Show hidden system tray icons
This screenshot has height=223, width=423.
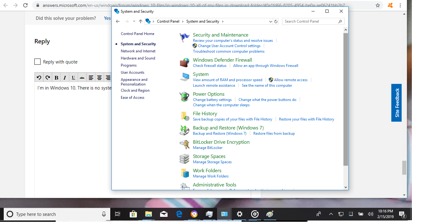[x=331, y=214]
